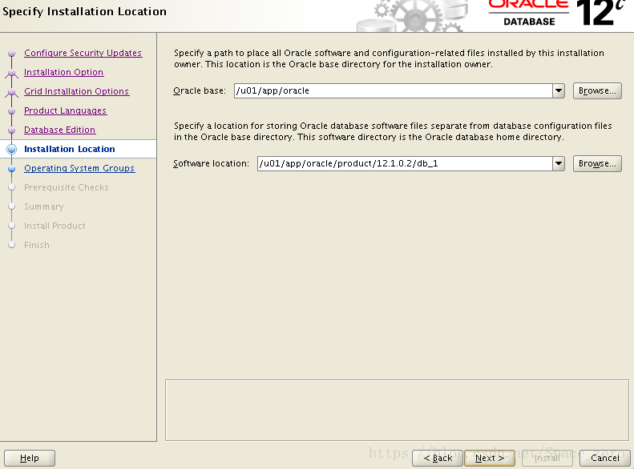Select Installation Location step
634x469 pixels.
[70, 149]
